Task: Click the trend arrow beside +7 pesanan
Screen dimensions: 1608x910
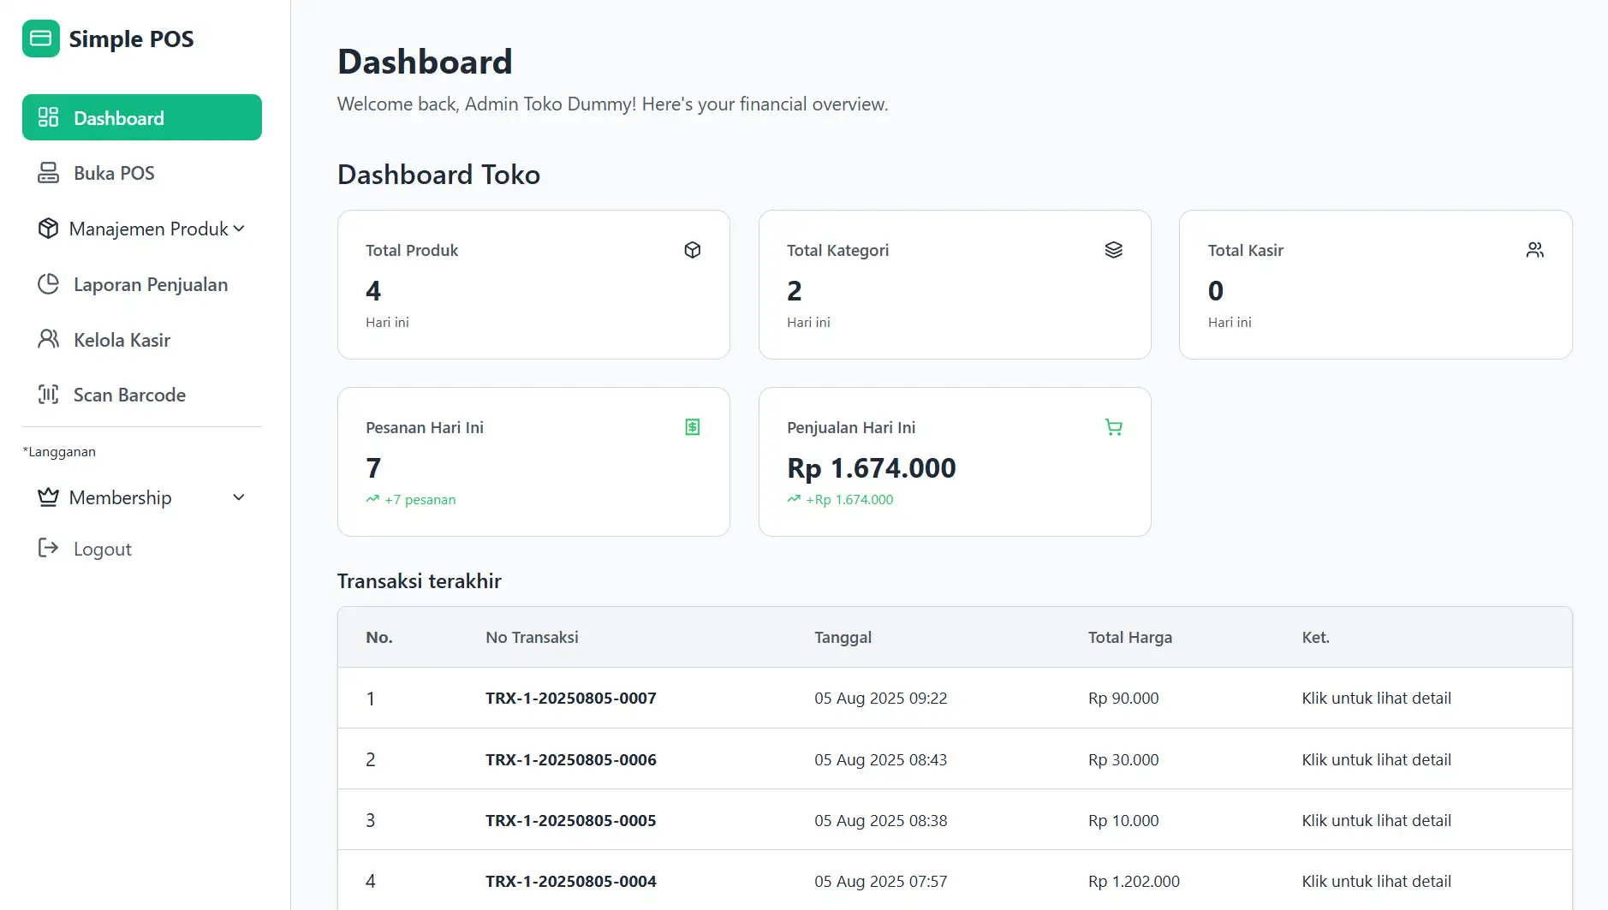Action: tap(372, 499)
